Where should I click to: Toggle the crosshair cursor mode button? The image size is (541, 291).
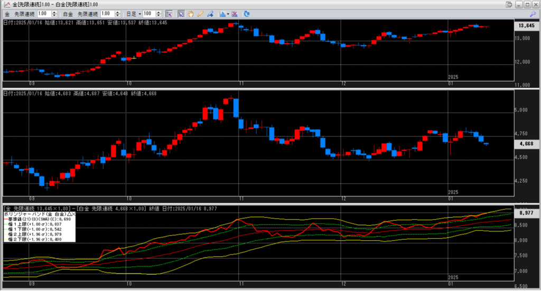[x=169, y=13]
